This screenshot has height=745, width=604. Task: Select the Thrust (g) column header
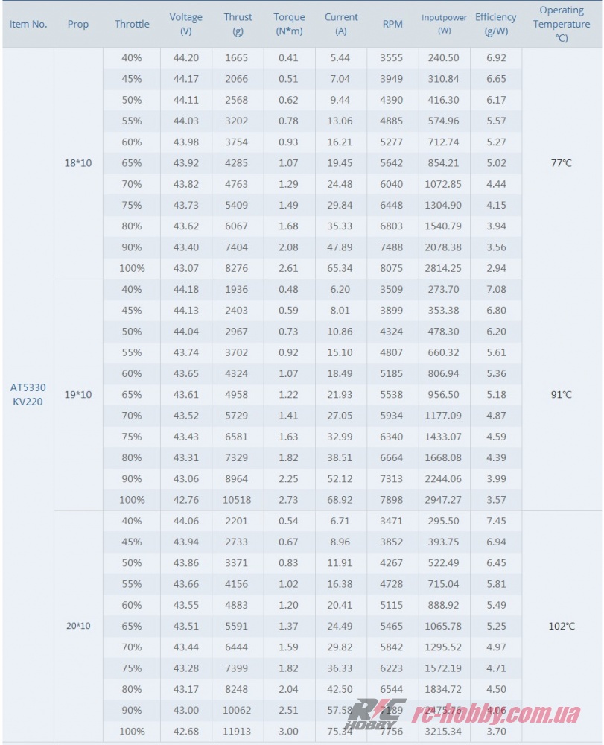238,24
